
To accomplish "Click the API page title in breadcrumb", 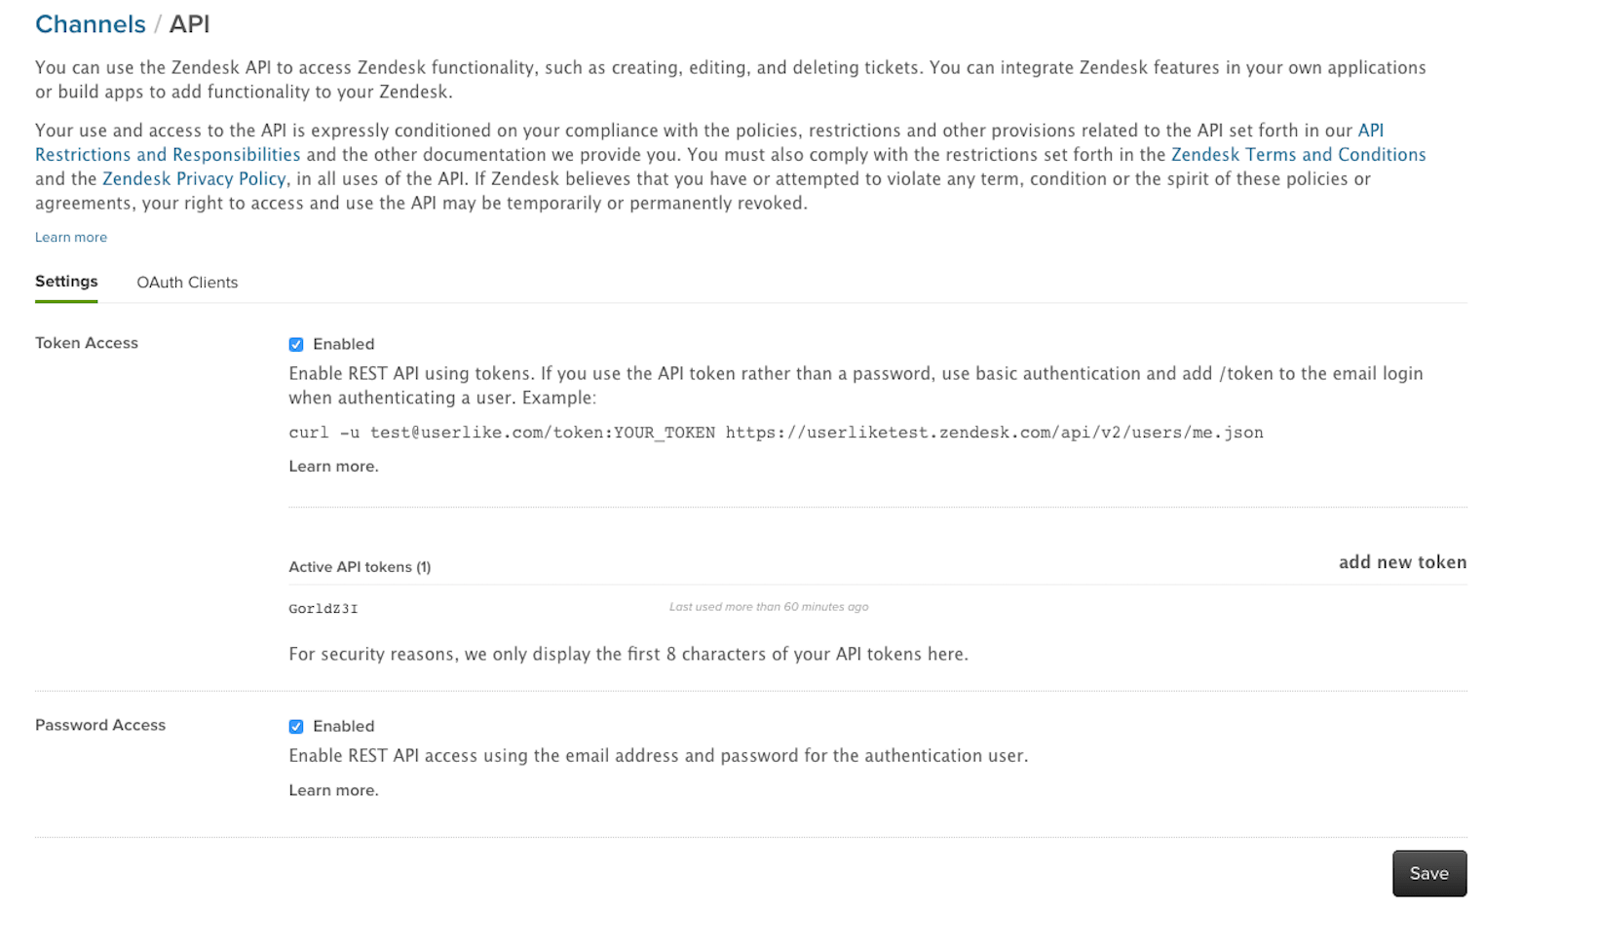I will (x=189, y=24).
